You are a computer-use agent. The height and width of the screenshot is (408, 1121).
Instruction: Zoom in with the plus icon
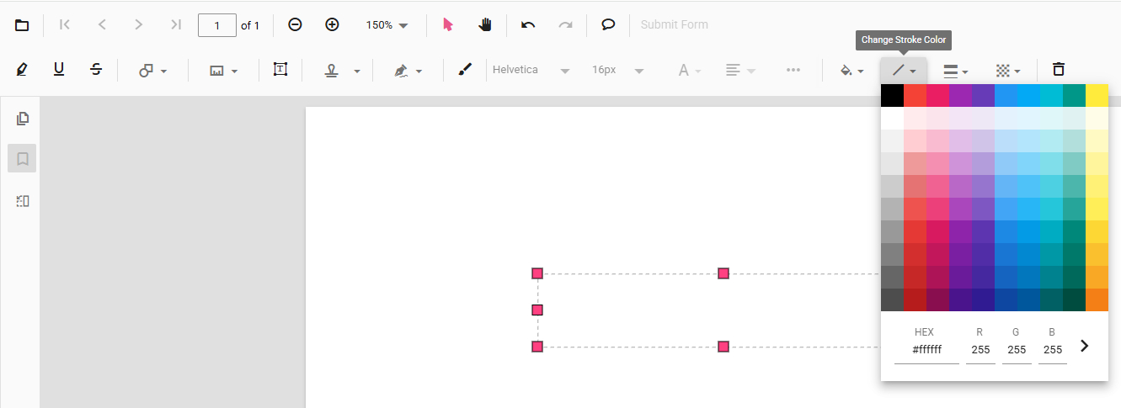point(332,24)
